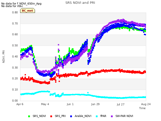Click the 0.70 y-axis tick label
Image resolution: width=161 pixels, height=121 pixels.
(x=15, y=23)
